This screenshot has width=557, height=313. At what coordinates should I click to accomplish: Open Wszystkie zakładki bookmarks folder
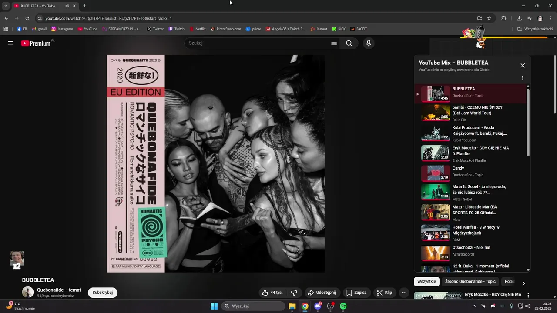(535, 29)
